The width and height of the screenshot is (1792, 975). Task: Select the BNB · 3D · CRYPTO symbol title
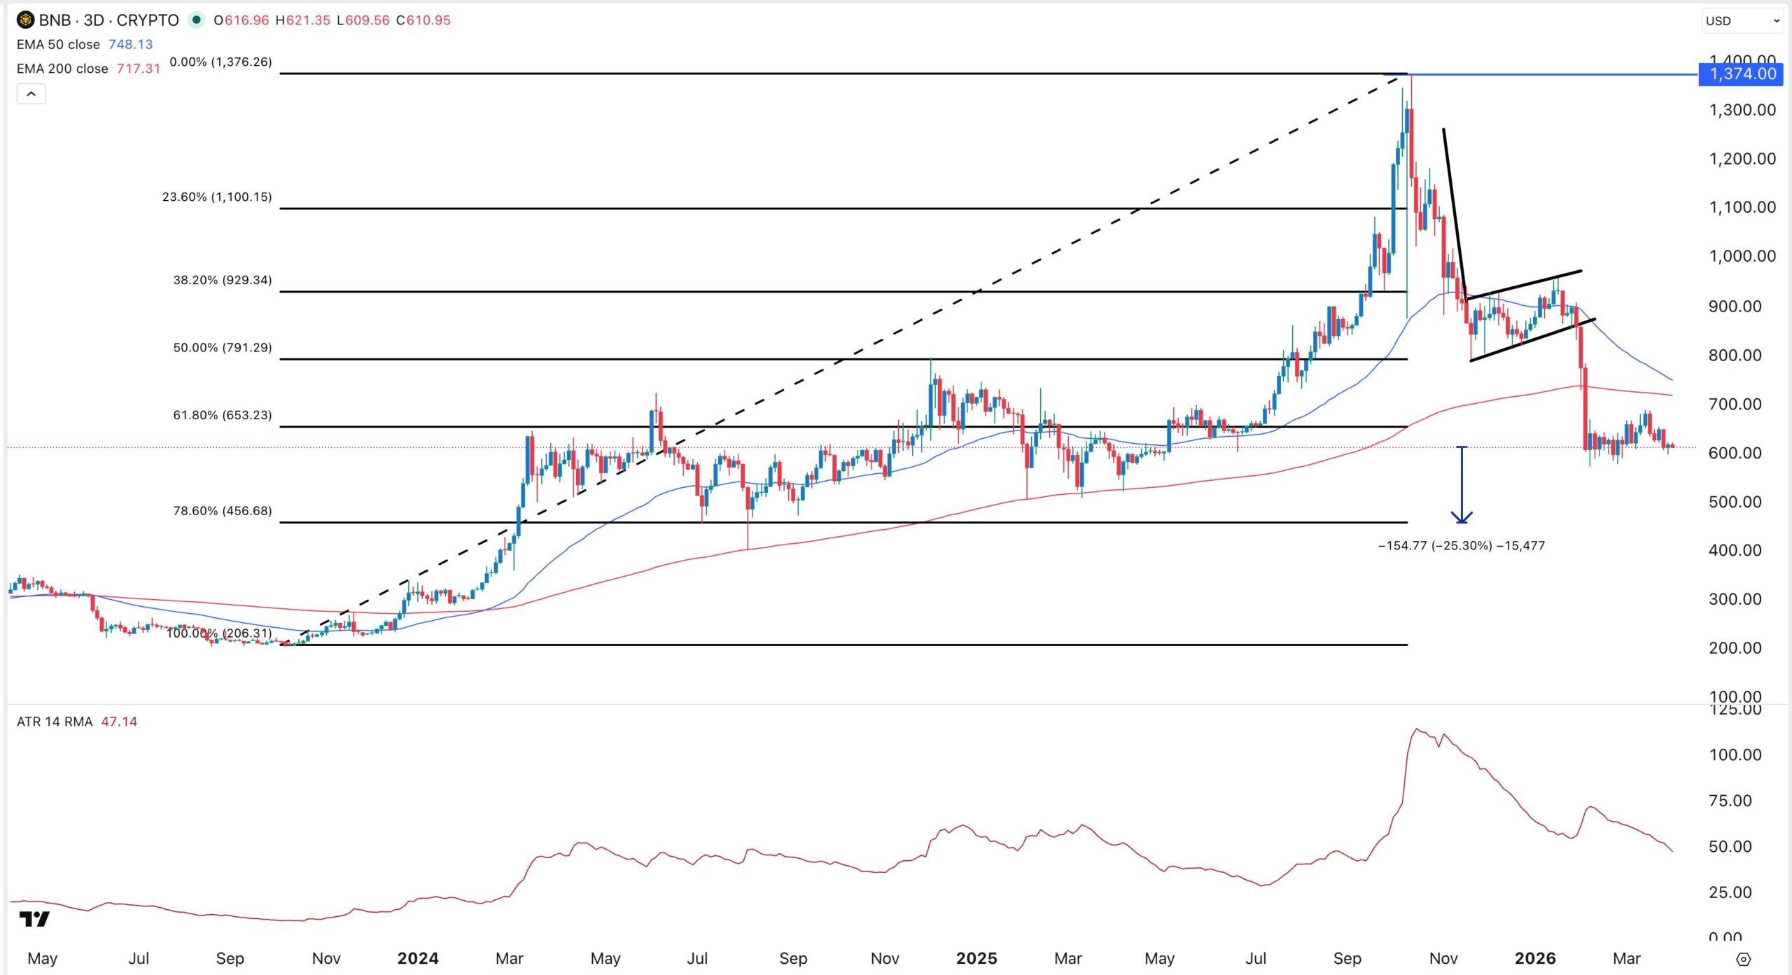(x=109, y=20)
